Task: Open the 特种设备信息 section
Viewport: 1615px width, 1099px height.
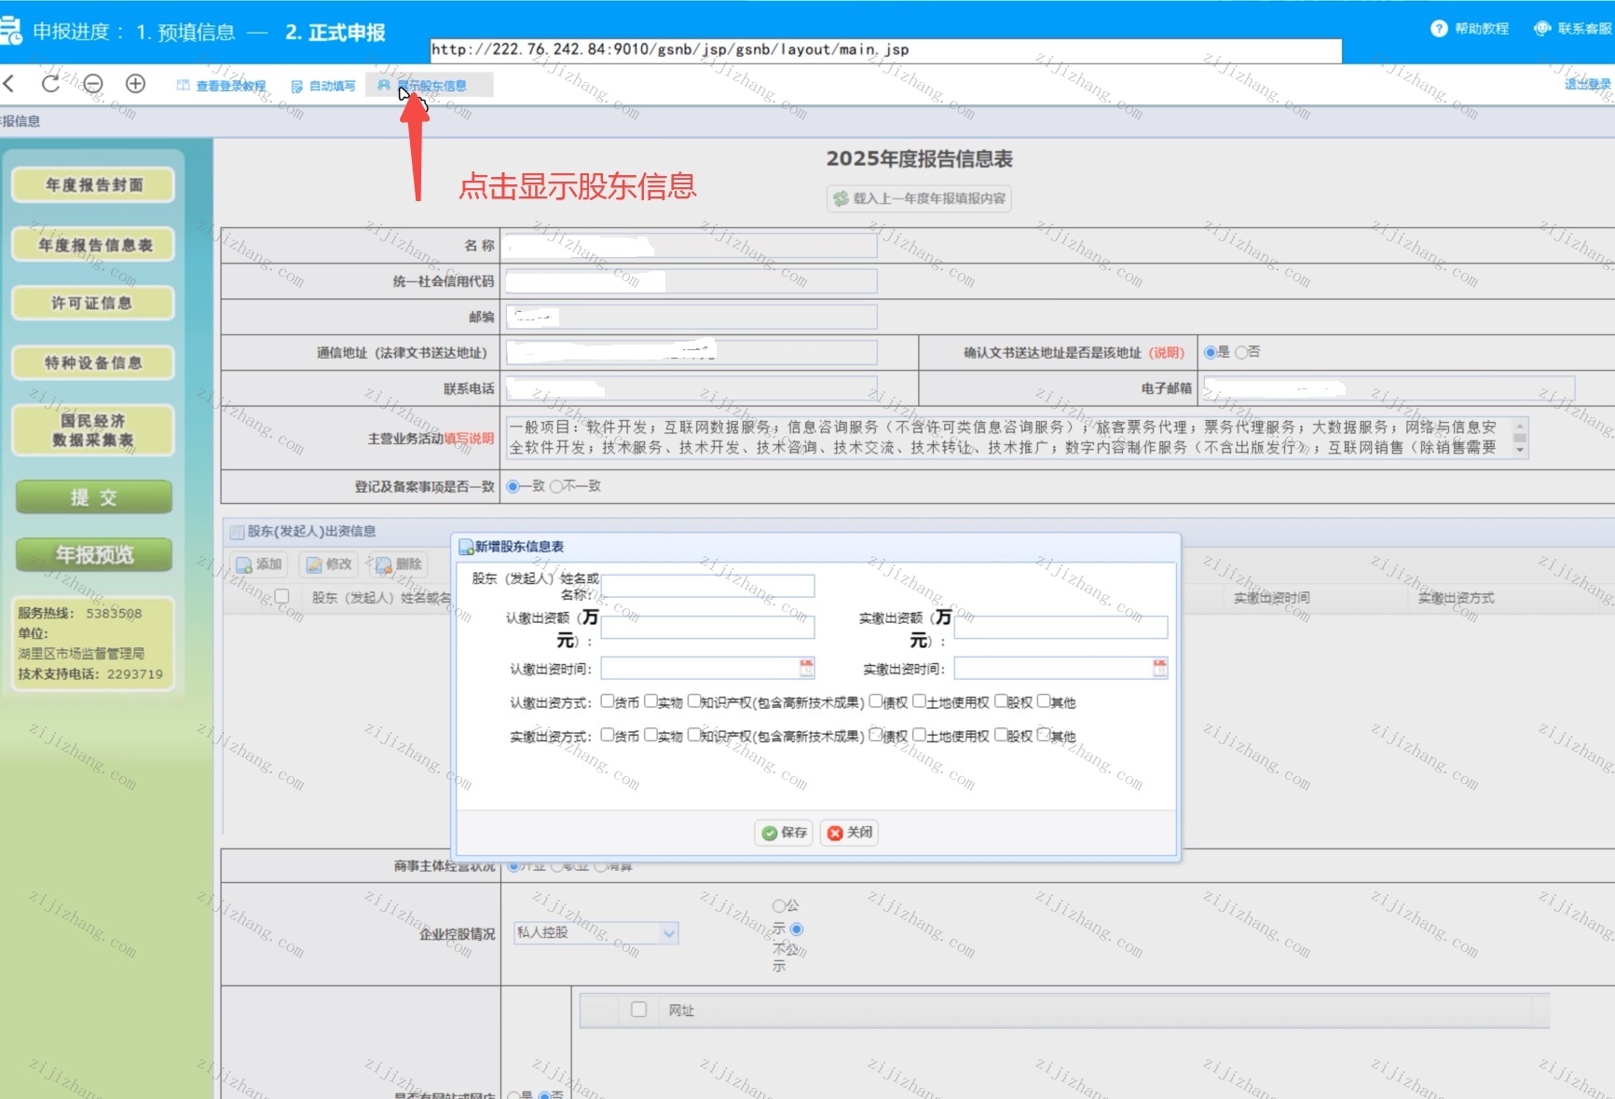Action: click(93, 362)
